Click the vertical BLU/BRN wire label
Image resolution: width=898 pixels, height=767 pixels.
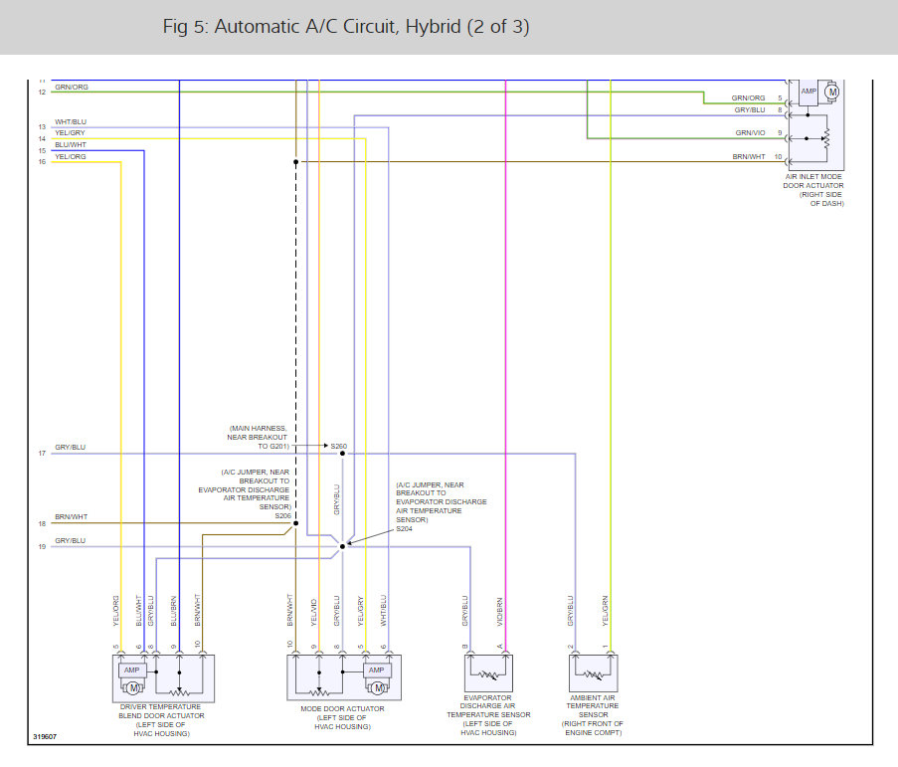pos(173,611)
